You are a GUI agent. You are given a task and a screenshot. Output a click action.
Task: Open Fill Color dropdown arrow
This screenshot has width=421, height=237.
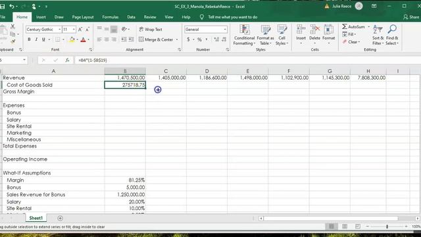[78, 39]
